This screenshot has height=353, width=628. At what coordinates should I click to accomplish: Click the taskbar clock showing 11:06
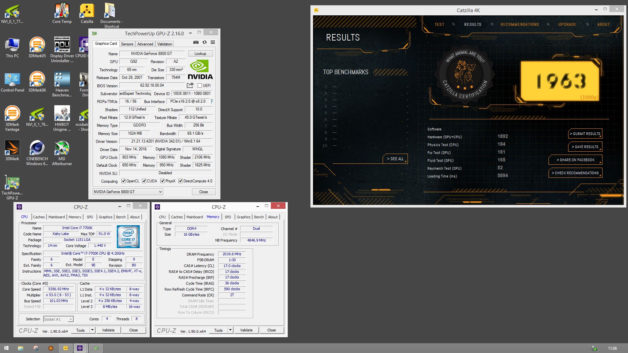point(612,348)
